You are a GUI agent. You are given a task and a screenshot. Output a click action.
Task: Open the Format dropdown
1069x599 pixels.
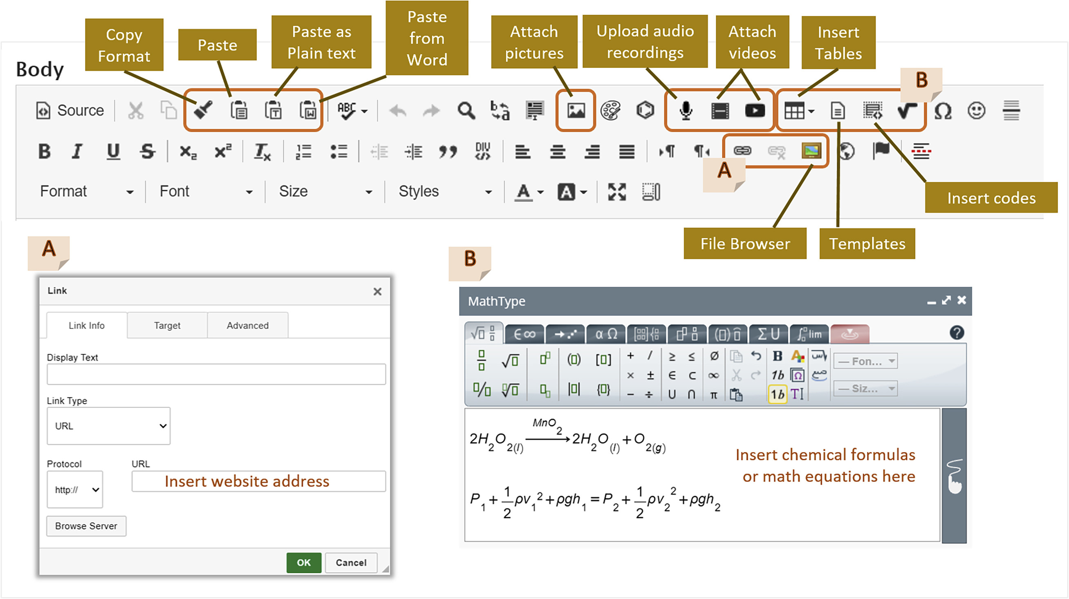[86, 192]
